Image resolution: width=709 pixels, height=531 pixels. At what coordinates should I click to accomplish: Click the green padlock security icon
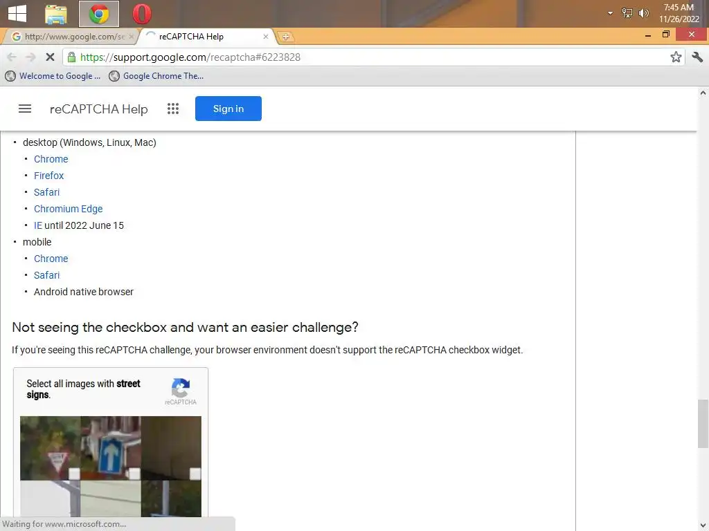tap(71, 57)
